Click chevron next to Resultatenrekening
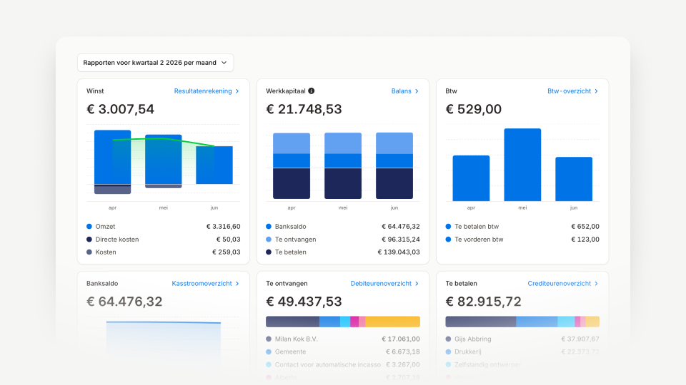This screenshot has width=686, height=385. (237, 91)
